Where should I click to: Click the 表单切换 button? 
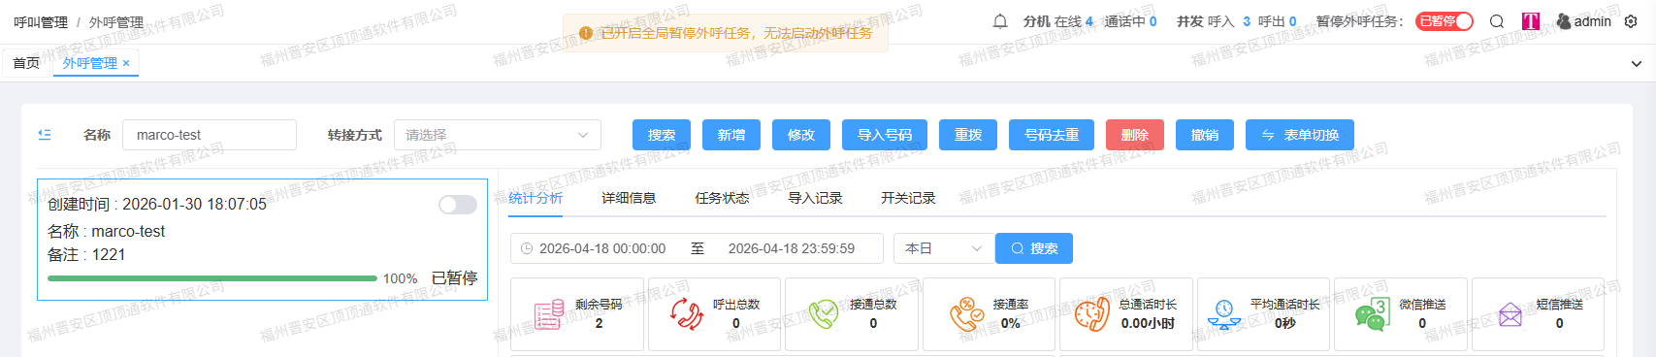point(1300,135)
